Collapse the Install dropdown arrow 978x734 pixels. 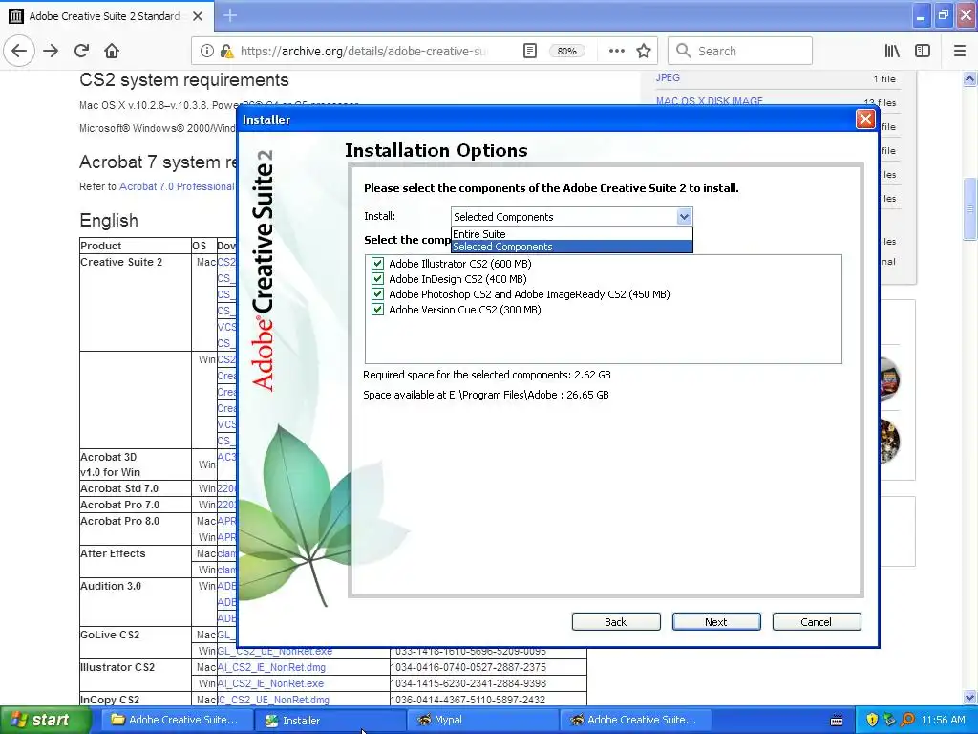point(684,217)
